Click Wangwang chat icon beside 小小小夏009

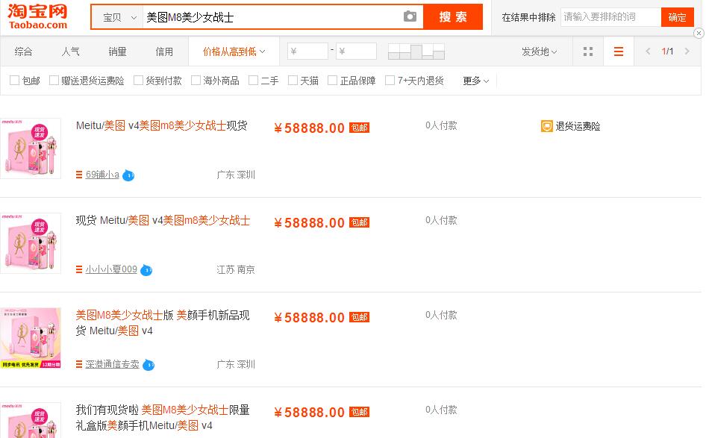coord(146,270)
